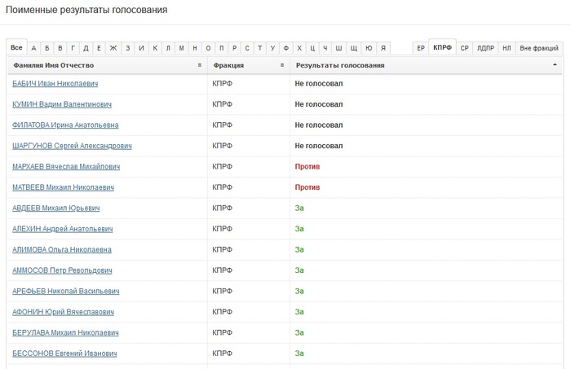Open АЛИМОВА Ольга Николаевна link

click(62, 249)
